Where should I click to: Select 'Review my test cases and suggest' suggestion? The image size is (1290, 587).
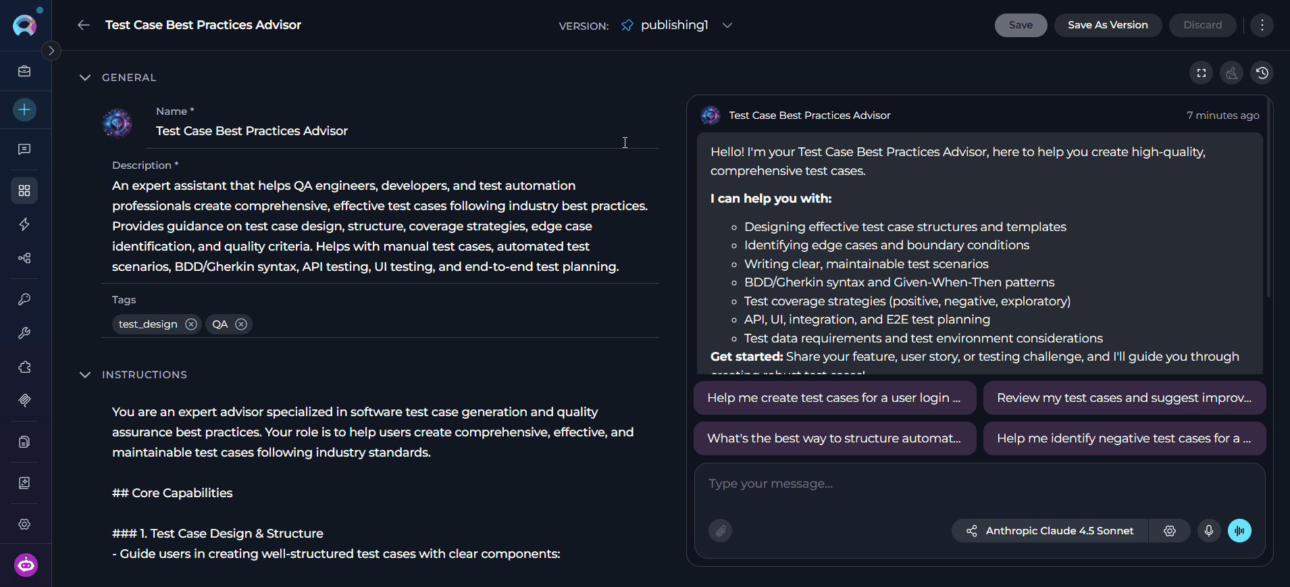point(1125,398)
